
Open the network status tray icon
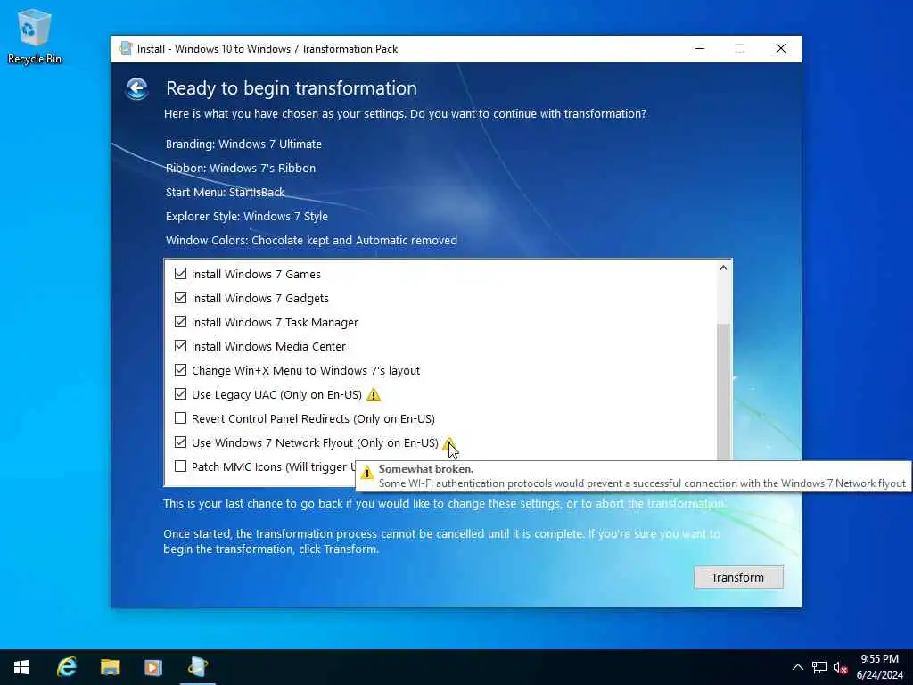(819, 667)
